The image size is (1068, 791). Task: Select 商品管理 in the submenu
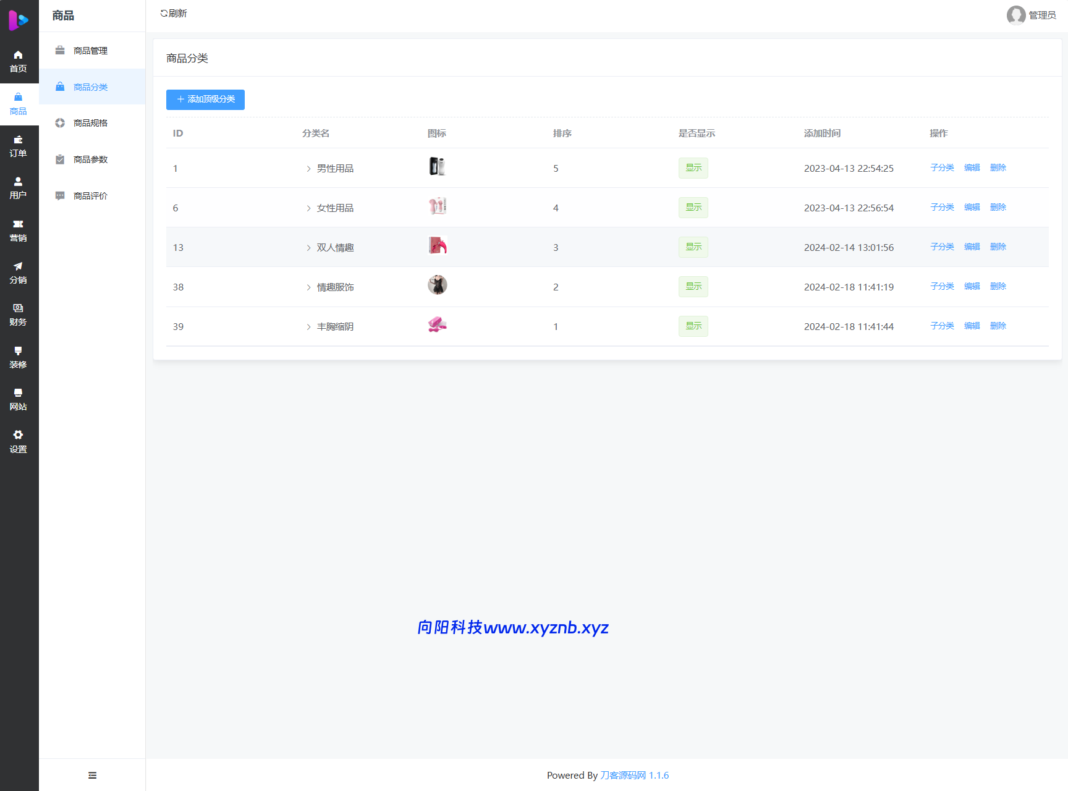click(90, 51)
